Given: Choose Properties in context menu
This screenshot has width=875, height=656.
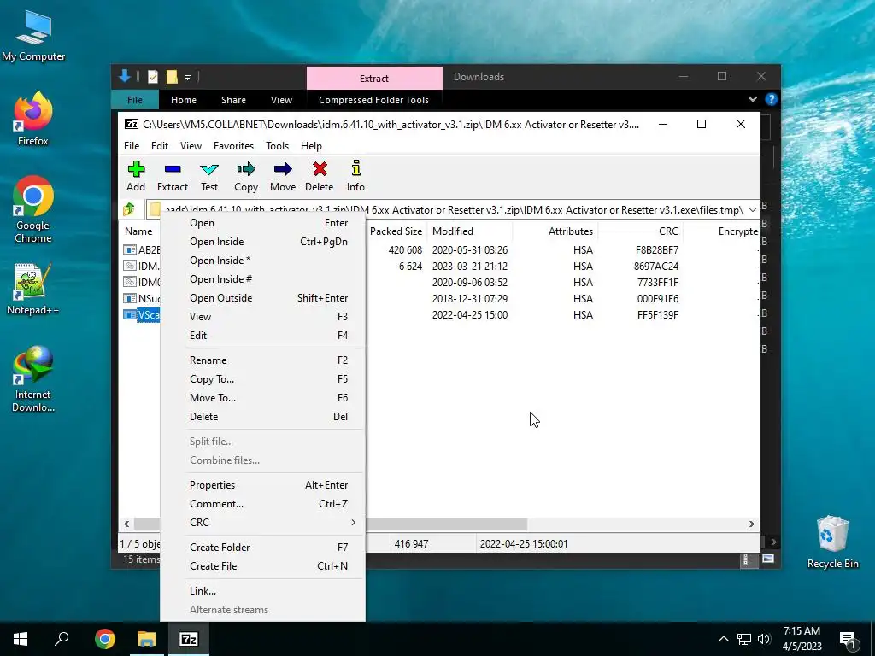Looking at the screenshot, I should (x=268, y=485).
